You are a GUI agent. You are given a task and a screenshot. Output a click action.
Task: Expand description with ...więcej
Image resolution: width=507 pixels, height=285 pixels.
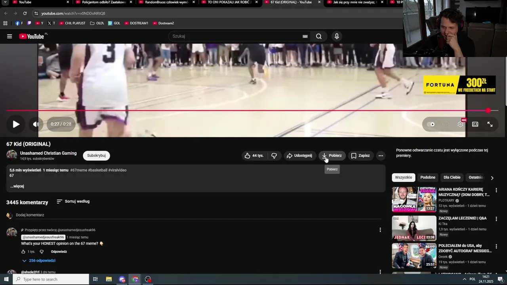tap(17, 186)
